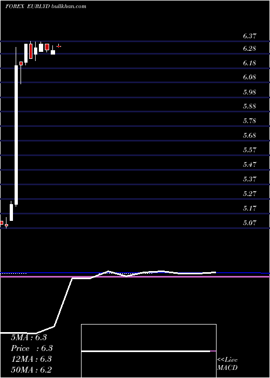Click the 50MA : 6.2 readout
270x378 pixels.
(x=31, y=370)
